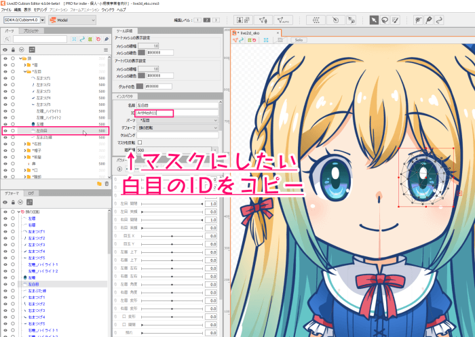Screen dimensions: 475x337
Task: Open the ヘルプ menu
Action: pyautogui.click(x=121, y=9)
